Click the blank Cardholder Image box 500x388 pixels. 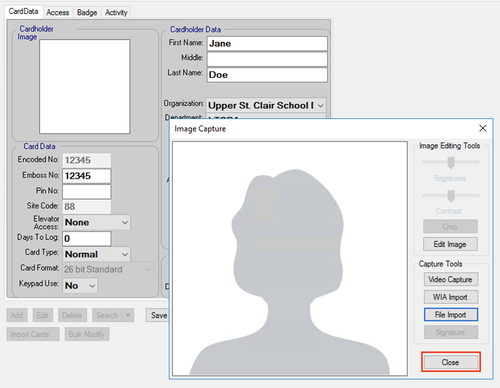(x=85, y=87)
